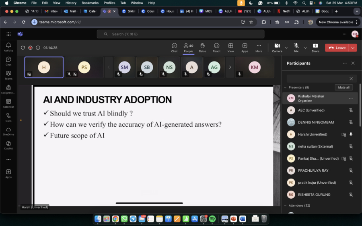The width and height of the screenshot is (362, 226).
Task: Collapse the Attendees (32) section
Action: click(x=285, y=205)
